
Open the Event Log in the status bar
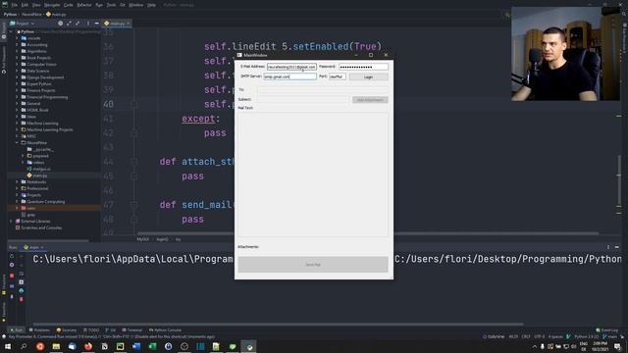click(606, 330)
